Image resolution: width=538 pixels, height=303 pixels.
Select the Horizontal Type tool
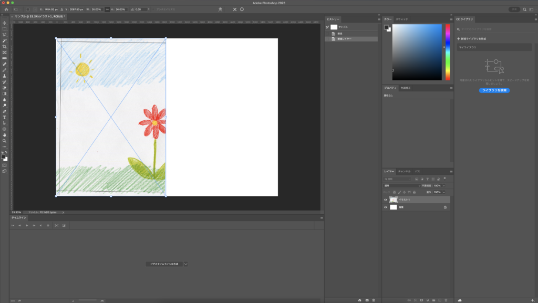pos(4,117)
